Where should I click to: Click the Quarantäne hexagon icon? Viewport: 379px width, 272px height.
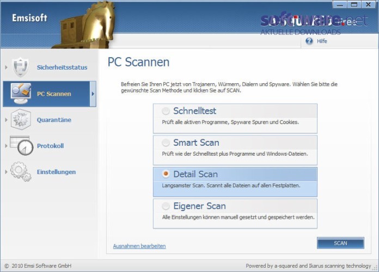(21, 119)
